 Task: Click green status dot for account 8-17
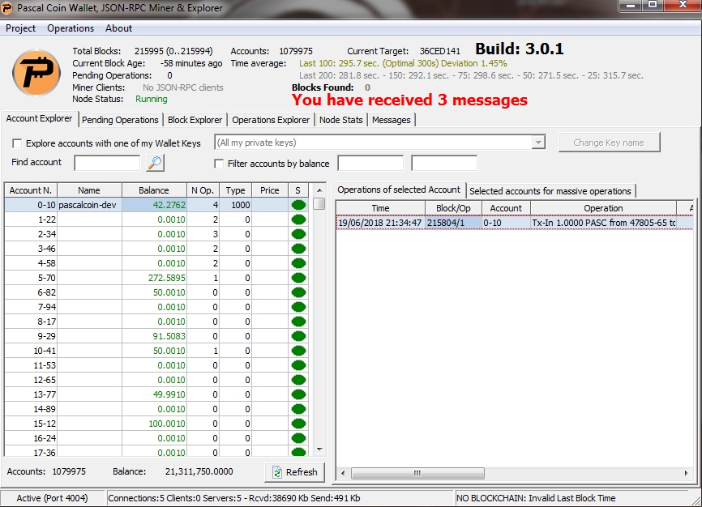(x=298, y=322)
